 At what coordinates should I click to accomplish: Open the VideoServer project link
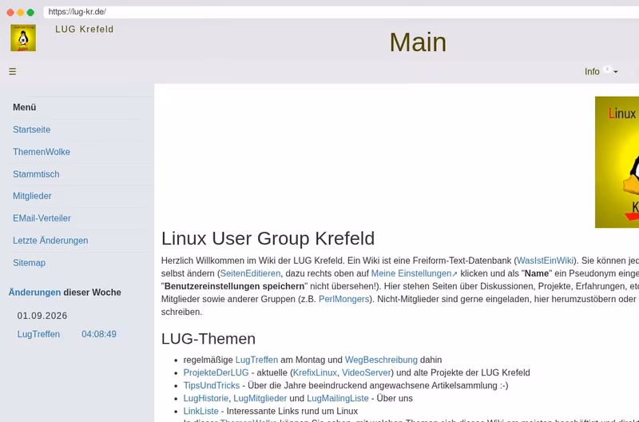[367, 372]
